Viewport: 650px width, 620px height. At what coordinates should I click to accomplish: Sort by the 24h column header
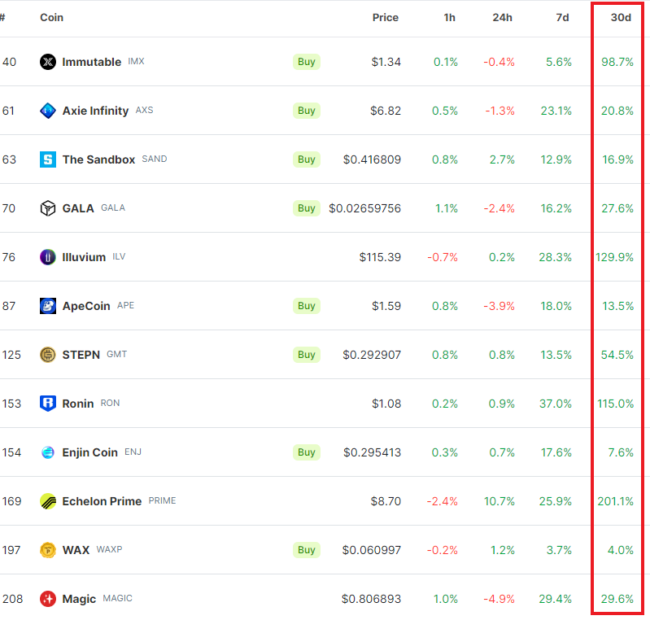(502, 17)
